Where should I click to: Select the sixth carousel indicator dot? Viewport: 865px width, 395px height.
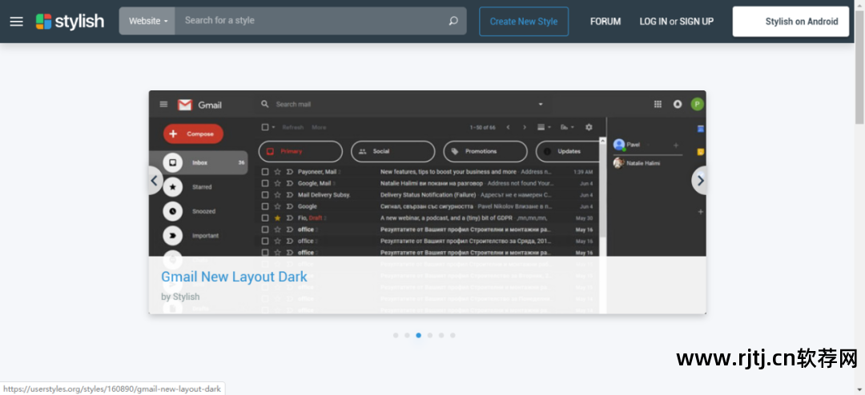pos(453,335)
